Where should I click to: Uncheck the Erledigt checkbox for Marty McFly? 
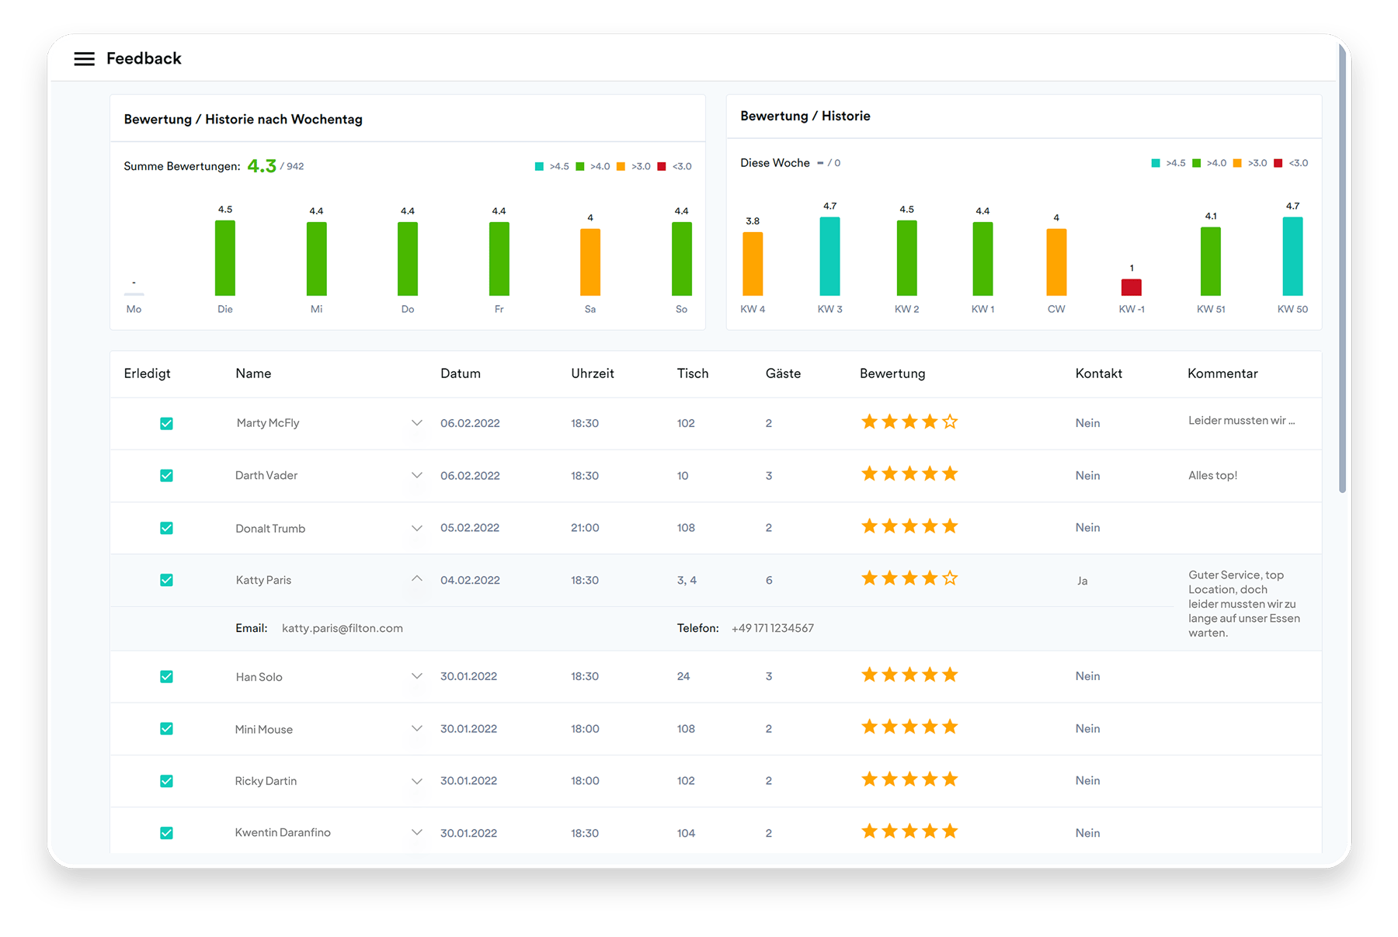[166, 424]
